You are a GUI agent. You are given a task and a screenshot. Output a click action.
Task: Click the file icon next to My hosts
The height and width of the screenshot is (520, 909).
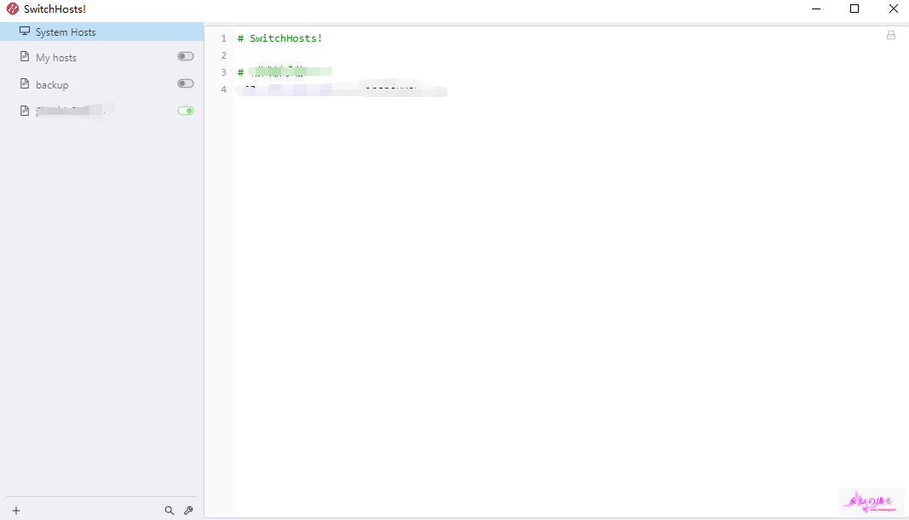(25, 56)
